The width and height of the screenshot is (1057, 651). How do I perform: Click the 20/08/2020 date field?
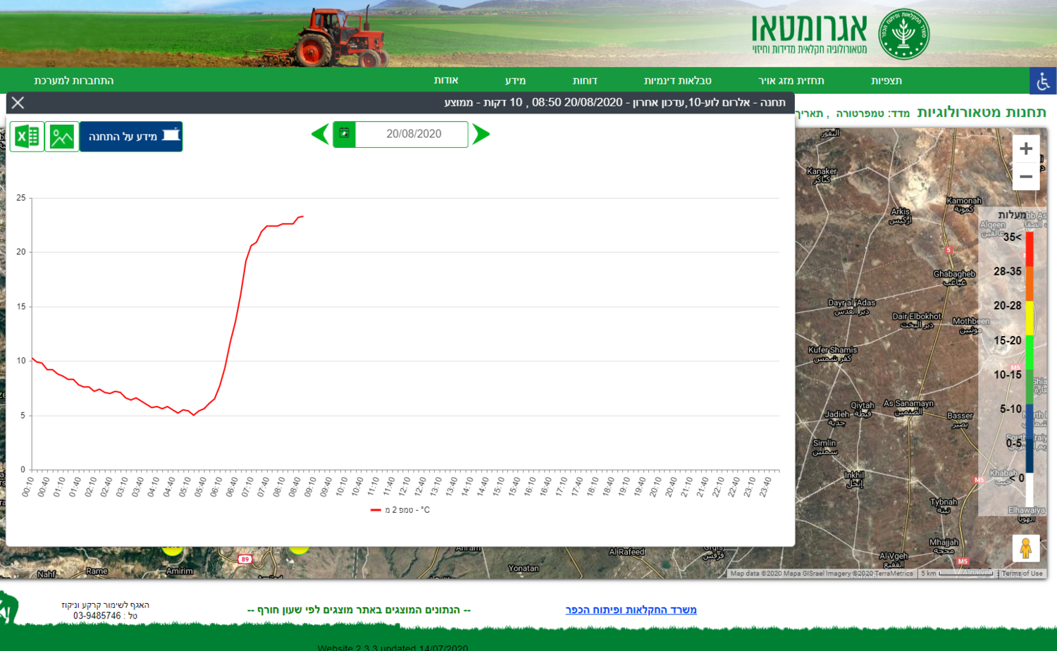(x=413, y=134)
